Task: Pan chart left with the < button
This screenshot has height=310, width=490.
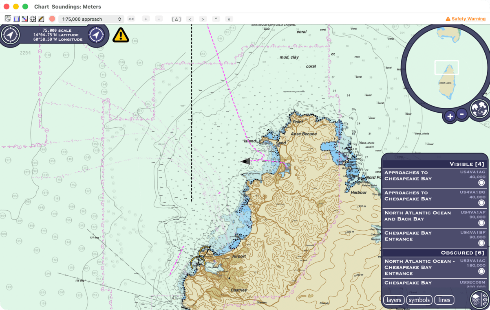Action: (190, 19)
